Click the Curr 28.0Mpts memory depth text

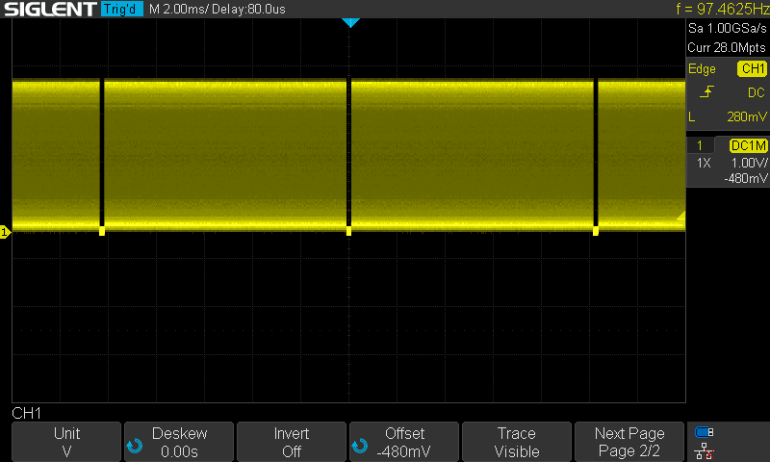coord(727,47)
